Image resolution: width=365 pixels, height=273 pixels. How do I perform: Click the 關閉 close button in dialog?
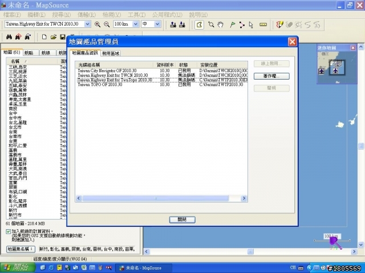point(182,220)
